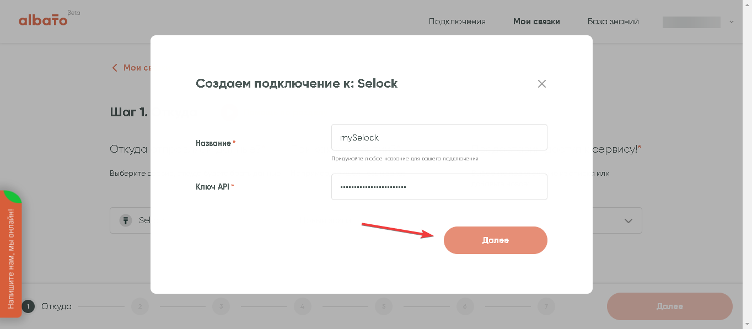Select step 4 in progress bar
The image size is (752, 329).
303,306
